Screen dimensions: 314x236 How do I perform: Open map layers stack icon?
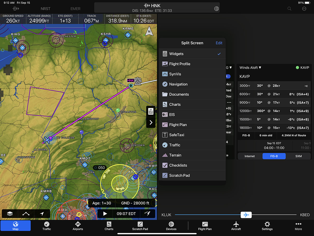[x=10, y=214]
